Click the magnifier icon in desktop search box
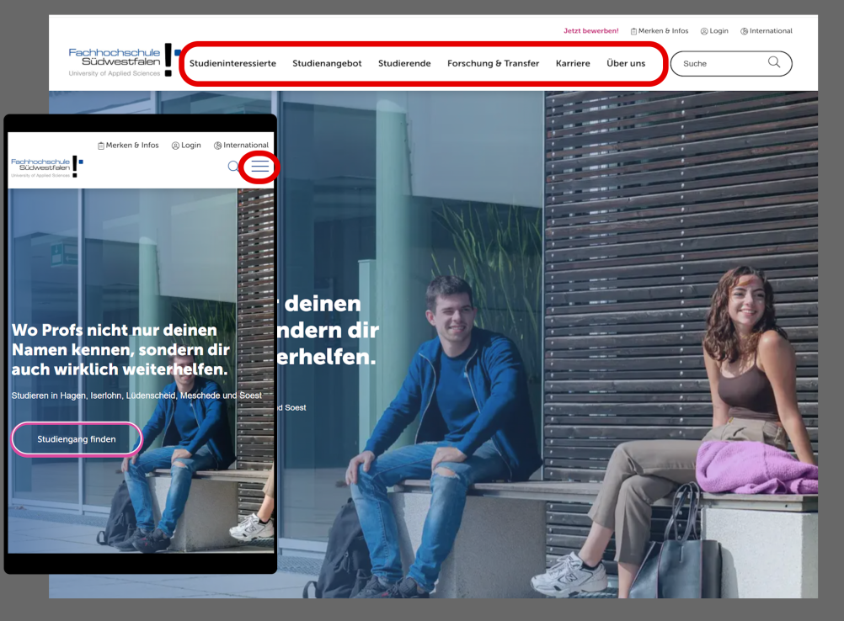This screenshot has height=621, width=844. [x=773, y=63]
